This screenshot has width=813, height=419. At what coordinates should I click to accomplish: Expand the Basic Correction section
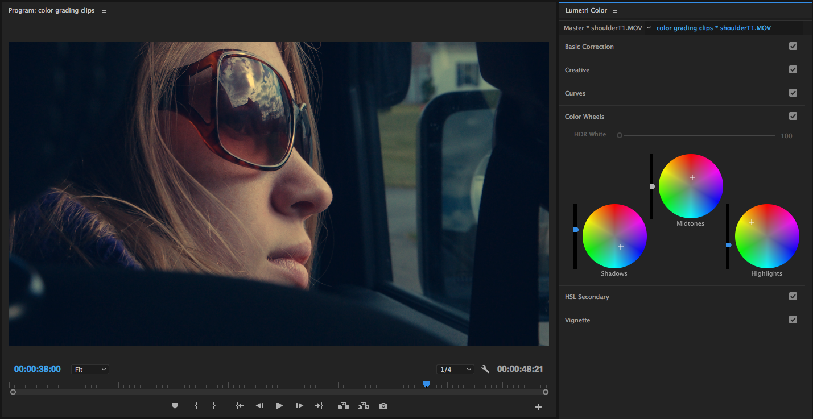(589, 46)
